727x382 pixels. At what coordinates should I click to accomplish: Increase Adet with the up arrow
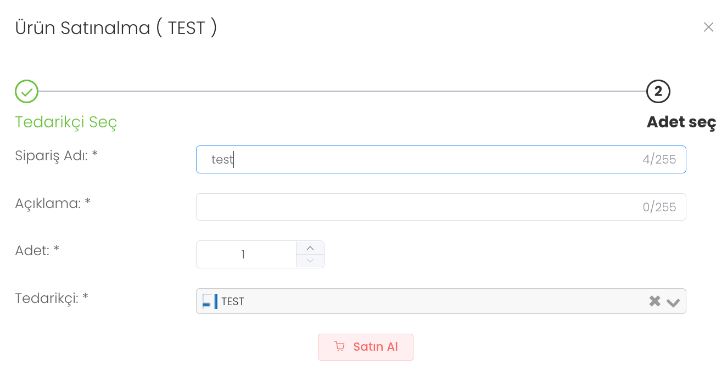(x=310, y=248)
